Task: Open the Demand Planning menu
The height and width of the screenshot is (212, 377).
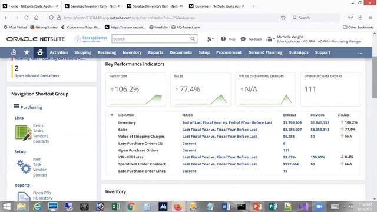Action: (x=265, y=52)
